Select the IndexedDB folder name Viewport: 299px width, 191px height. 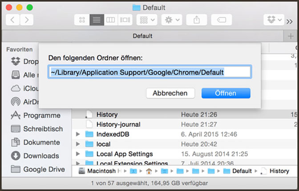point(113,134)
